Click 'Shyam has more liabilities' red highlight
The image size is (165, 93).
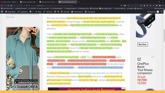104,57
